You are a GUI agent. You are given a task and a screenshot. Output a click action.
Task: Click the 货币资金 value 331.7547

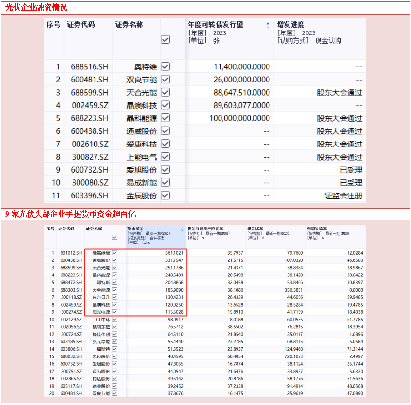tap(174, 260)
